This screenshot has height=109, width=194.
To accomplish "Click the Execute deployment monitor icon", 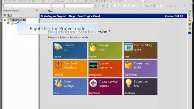I will pyautogui.click(x=93, y=65).
